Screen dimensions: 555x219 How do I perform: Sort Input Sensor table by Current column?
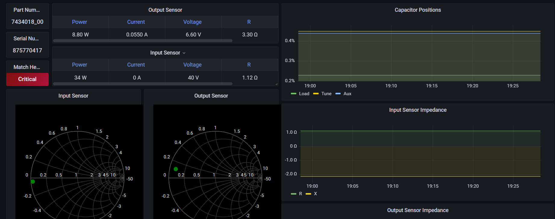[136, 65]
